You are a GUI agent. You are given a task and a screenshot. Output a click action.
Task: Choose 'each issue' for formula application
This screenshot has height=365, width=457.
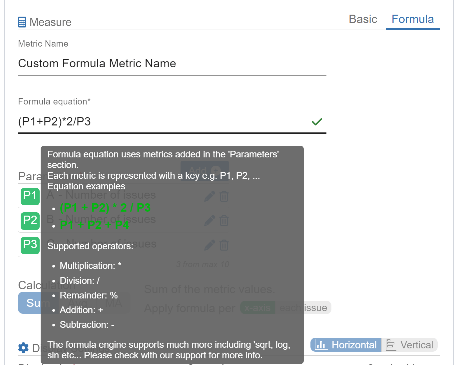point(303,307)
